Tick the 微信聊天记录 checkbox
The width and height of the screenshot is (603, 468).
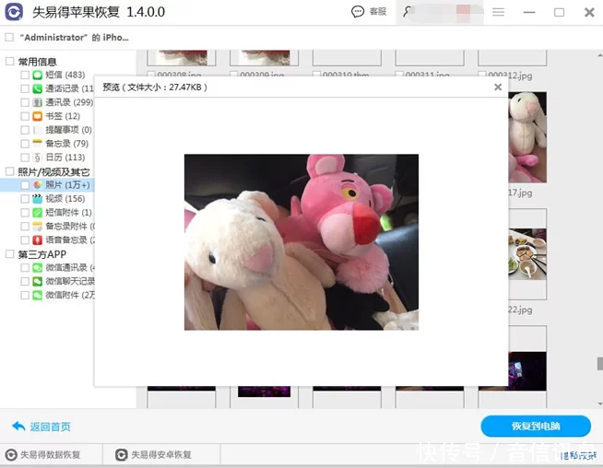(x=25, y=281)
